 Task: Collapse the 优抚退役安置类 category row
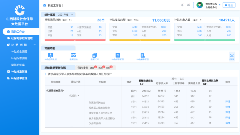coord(64,90)
